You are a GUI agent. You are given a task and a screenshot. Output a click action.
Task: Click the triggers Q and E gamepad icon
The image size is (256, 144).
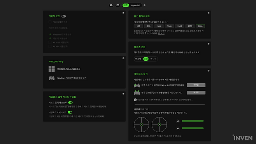point(137,93)
